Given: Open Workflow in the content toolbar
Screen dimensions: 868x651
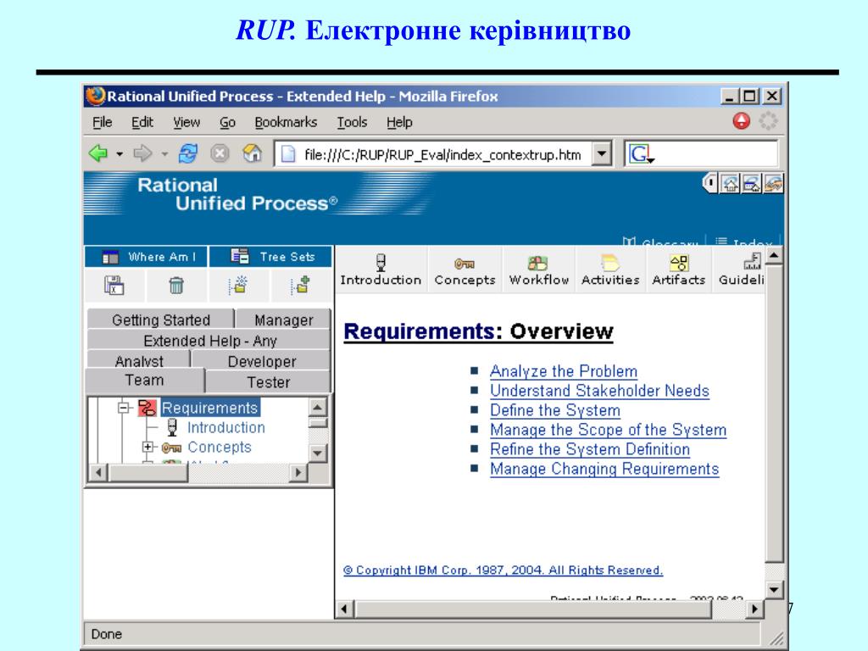Looking at the screenshot, I should pyautogui.click(x=538, y=270).
